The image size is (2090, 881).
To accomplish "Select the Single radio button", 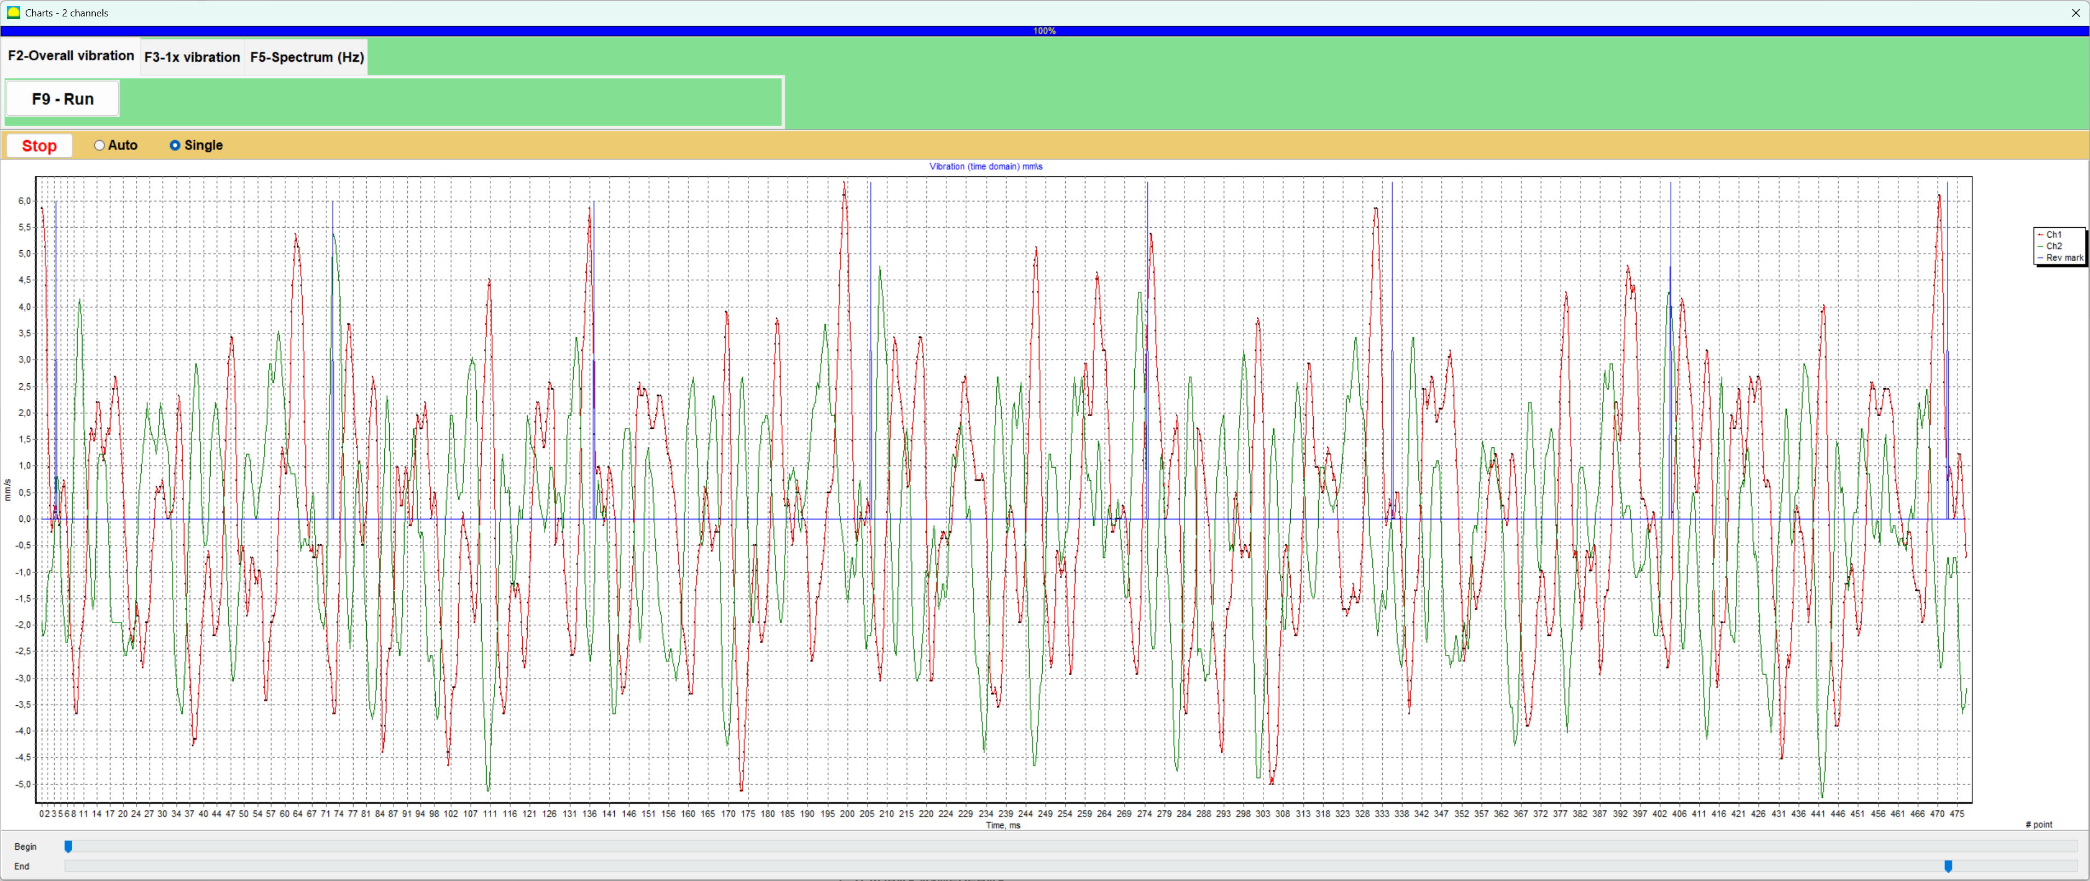I will tap(175, 145).
